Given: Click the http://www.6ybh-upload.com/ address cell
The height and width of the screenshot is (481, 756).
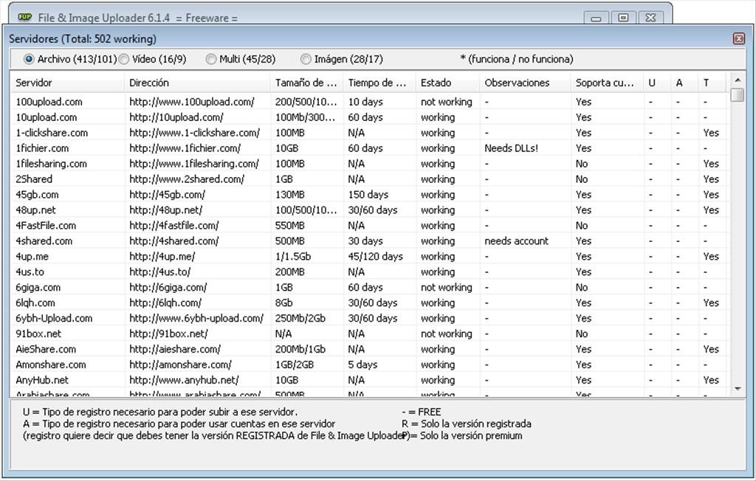Looking at the screenshot, I should (x=196, y=318).
